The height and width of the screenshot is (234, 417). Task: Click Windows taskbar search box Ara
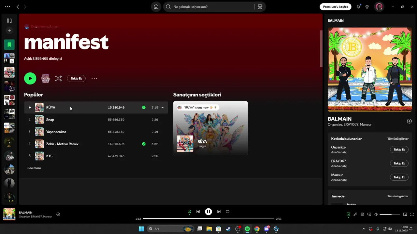[171, 229]
